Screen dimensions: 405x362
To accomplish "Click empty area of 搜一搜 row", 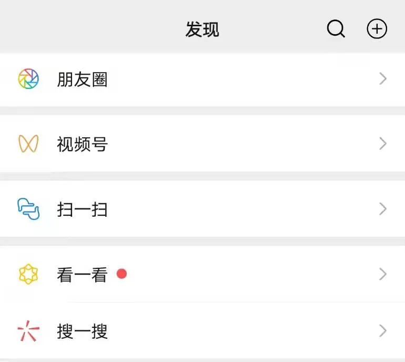I will pyautogui.click(x=237, y=331).
